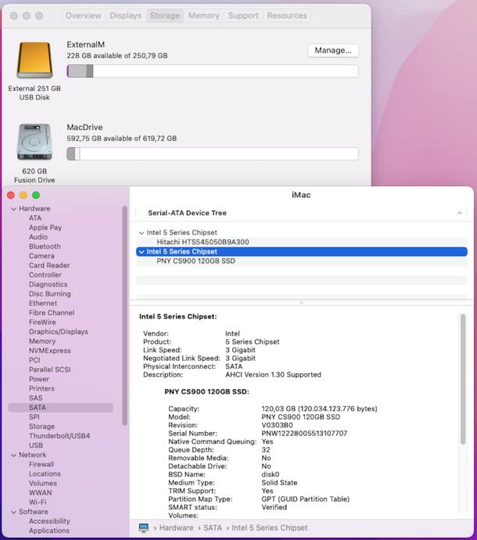Select WWAN under Network
The height and width of the screenshot is (540, 477).
tap(40, 493)
